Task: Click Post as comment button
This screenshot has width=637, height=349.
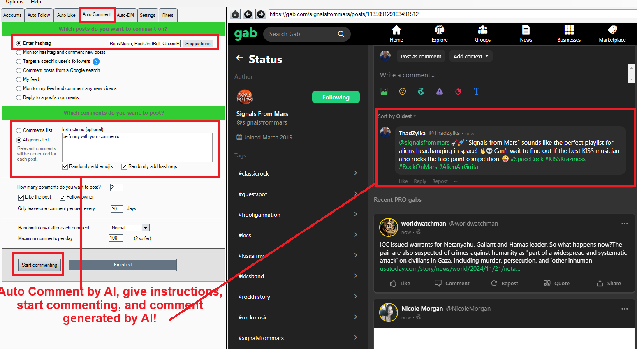Action: [421, 56]
